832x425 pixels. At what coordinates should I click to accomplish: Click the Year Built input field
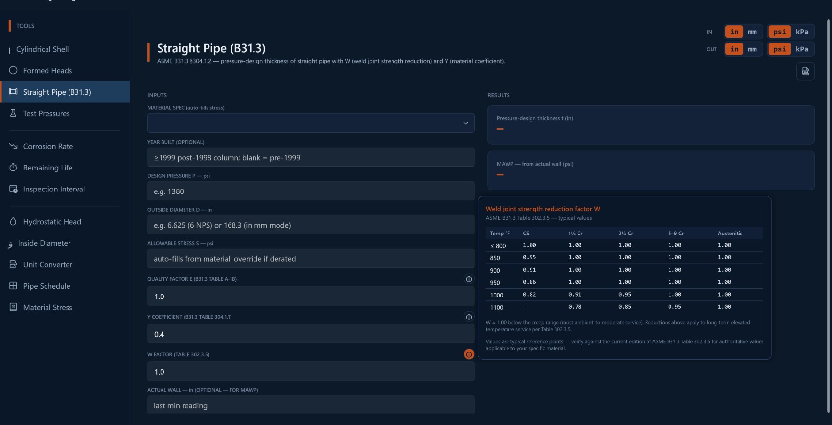[311, 157]
